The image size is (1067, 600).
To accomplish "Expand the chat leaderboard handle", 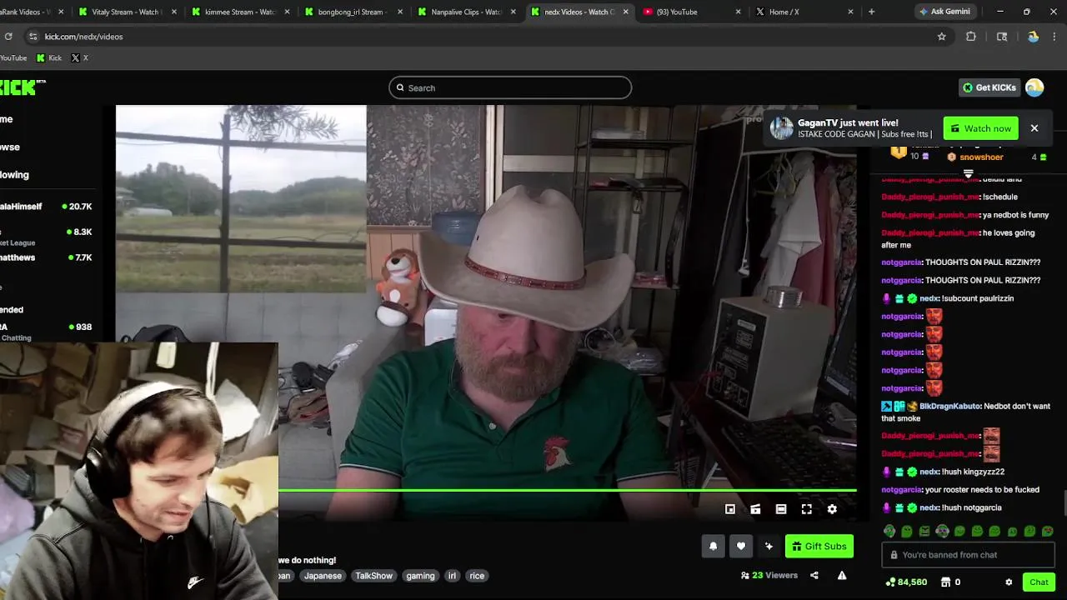I will click(x=968, y=173).
